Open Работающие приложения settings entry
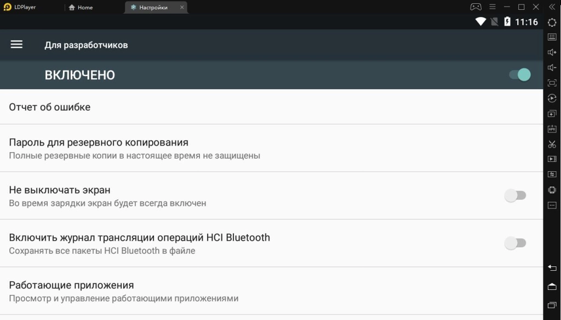This screenshot has height=320, width=561. (x=71, y=285)
